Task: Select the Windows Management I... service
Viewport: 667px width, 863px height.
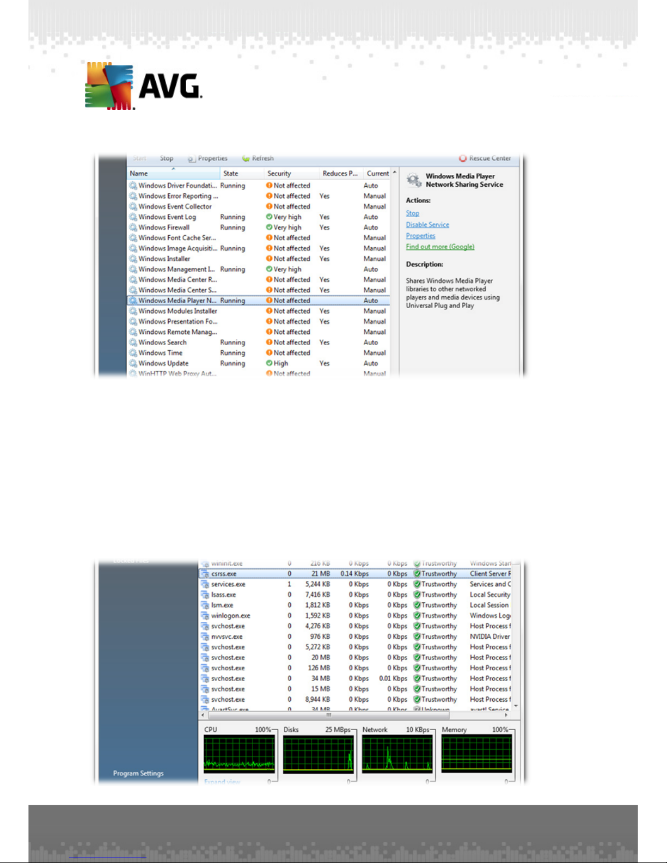Action: coord(259,269)
